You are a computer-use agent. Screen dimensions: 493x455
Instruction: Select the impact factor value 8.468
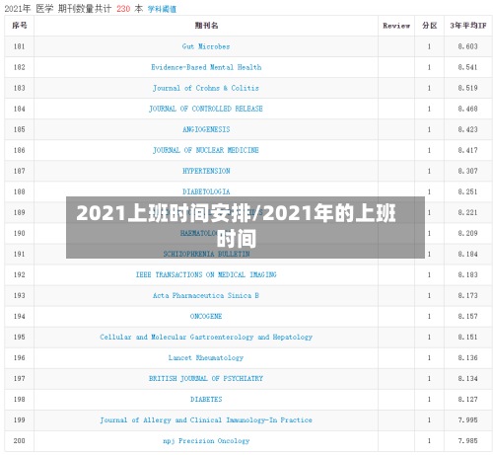467,109
